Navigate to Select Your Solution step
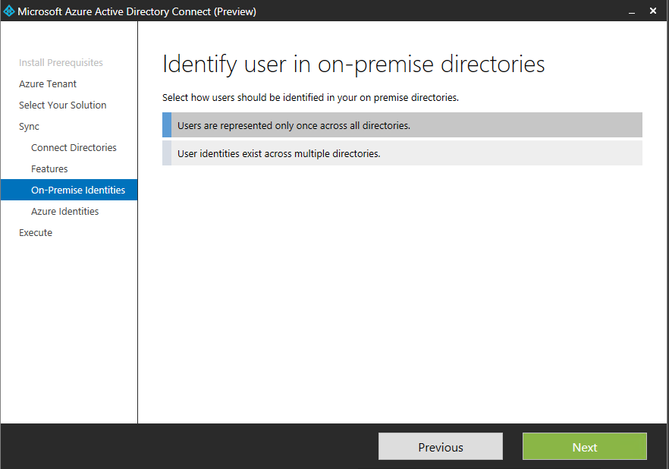Screen dimensions: 669x469 pos(62,105)
